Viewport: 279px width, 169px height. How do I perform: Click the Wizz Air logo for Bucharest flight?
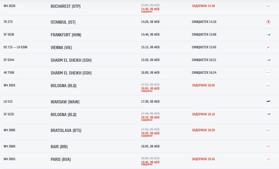coord(268,6)
